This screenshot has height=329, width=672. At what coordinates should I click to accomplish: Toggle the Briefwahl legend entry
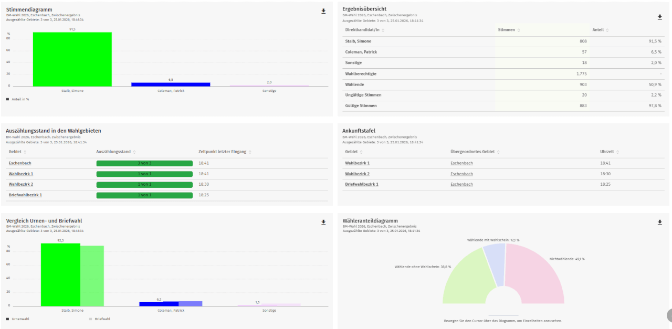102,319
